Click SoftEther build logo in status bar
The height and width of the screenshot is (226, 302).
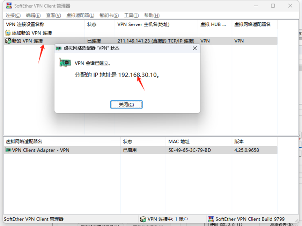211,219
